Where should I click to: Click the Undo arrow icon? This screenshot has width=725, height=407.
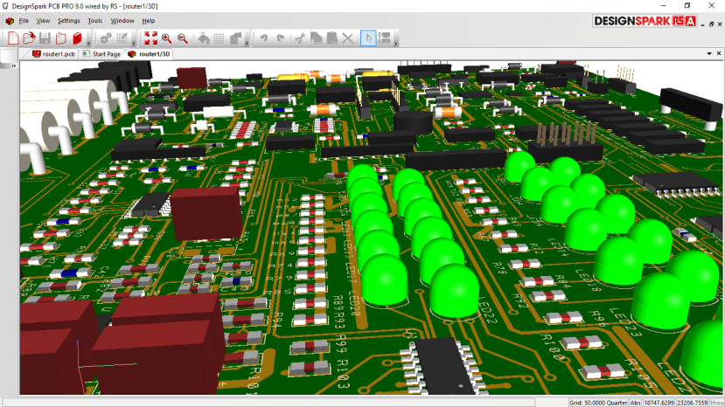pyautogui.click(x=263, y=38)
